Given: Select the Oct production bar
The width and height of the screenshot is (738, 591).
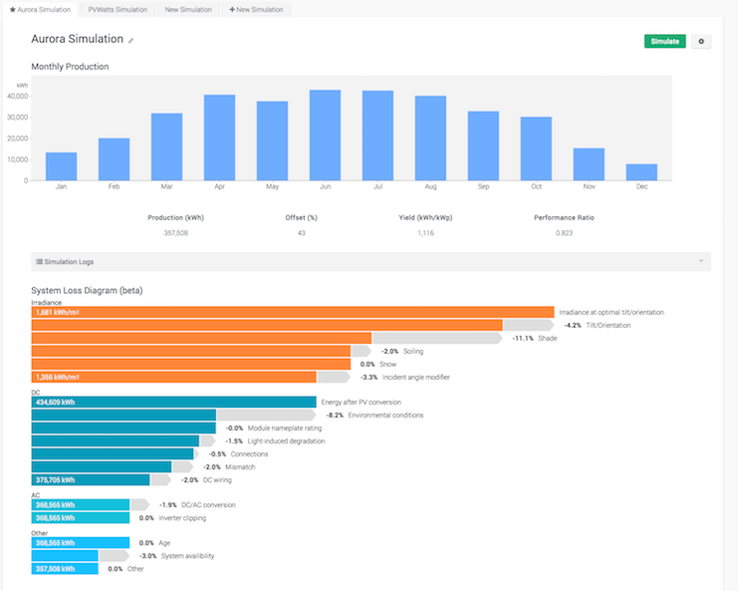Looking at the screenshot, I should (x=536, y=148).
